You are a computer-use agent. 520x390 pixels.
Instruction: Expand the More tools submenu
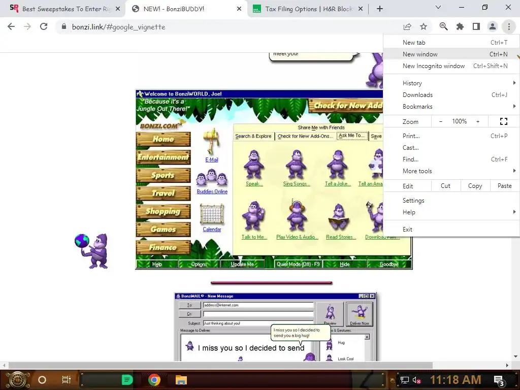(x=451, y=171)
